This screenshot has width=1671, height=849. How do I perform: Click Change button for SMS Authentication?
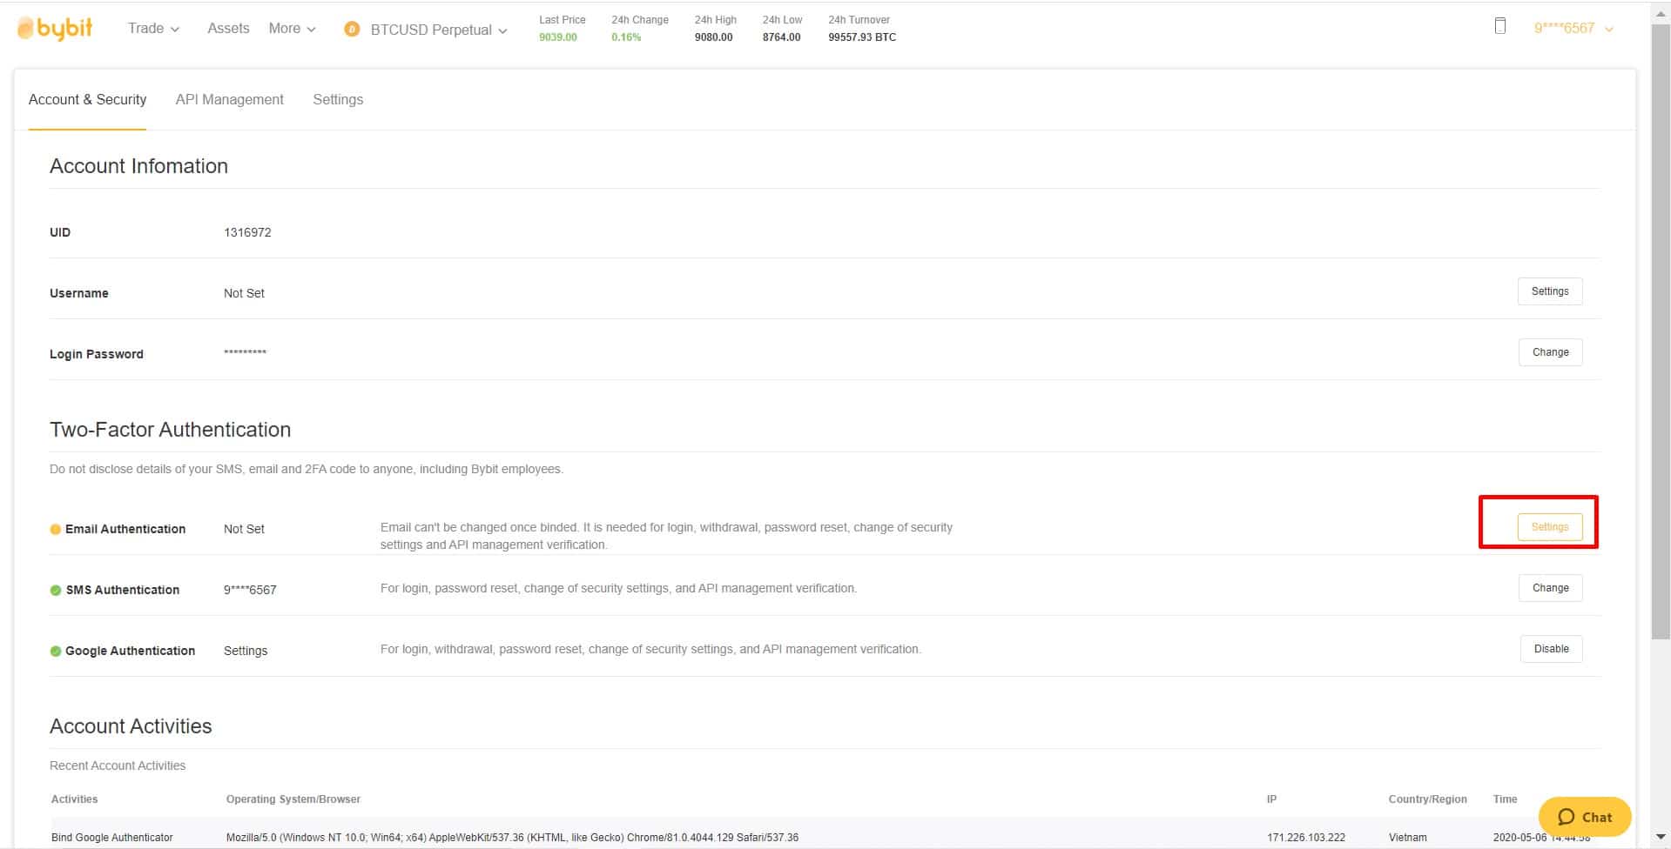pos(1550,588)
